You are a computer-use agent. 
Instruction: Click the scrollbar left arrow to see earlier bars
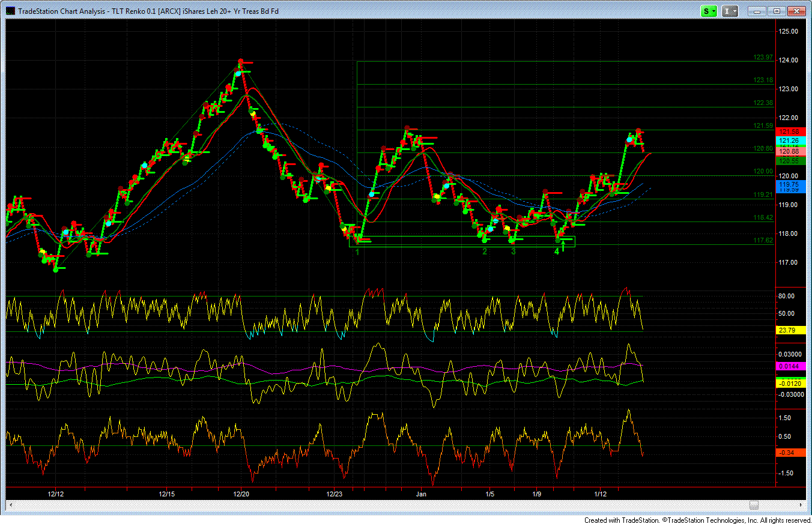tap(10, 505)
